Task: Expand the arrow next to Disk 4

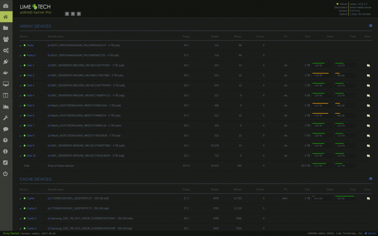Action: pos(20,96)
